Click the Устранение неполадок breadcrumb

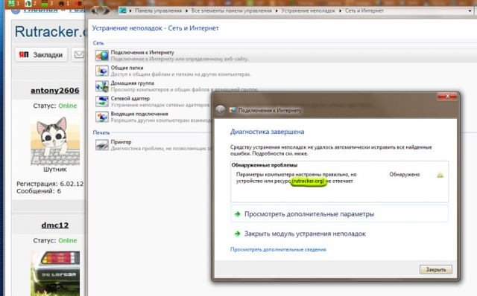click(x=308, y=11)
